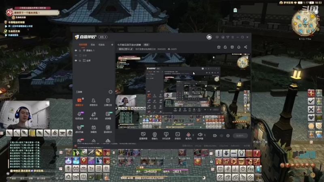Click the notification bell icon above the preview
Screen dimensions: 324x182
(239, 47)
